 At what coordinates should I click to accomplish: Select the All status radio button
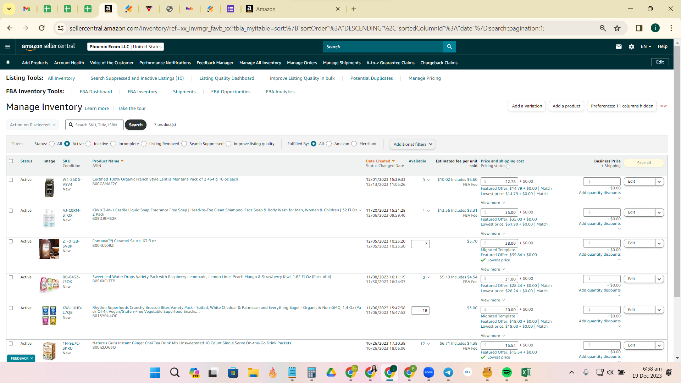[52, 144]
